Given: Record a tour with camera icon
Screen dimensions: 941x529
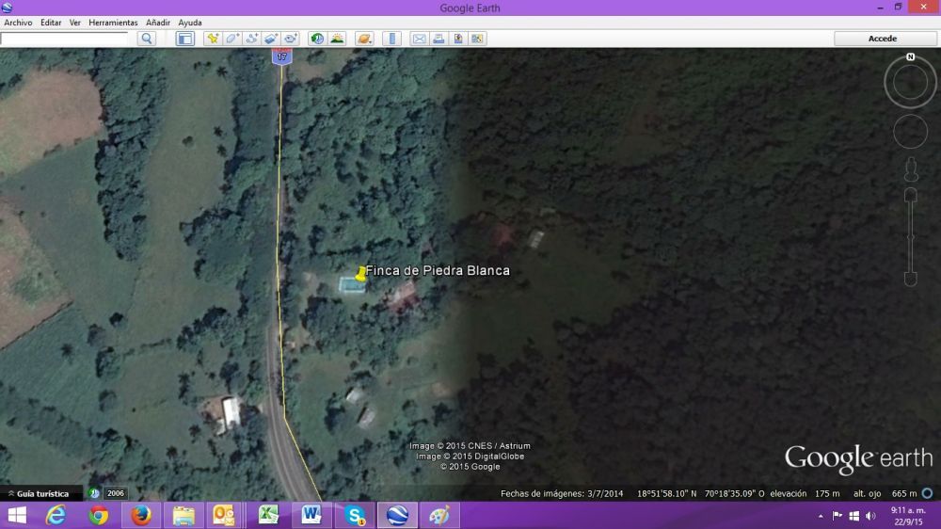Looking at the screenshot, I should pos(291,39).
